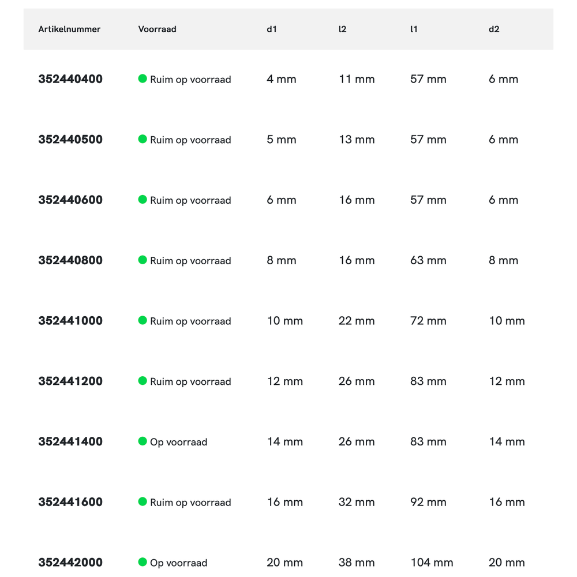577x577 pixels.
Task: Click the d1 column header
Action: [x=272, y=29]
